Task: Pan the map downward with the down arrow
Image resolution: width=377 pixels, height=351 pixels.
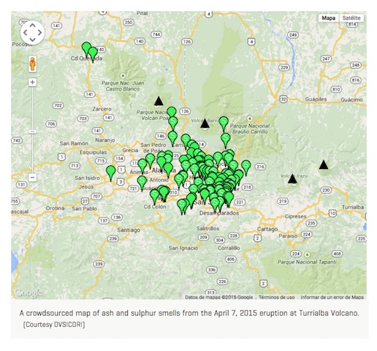Action: pos(33,40)
